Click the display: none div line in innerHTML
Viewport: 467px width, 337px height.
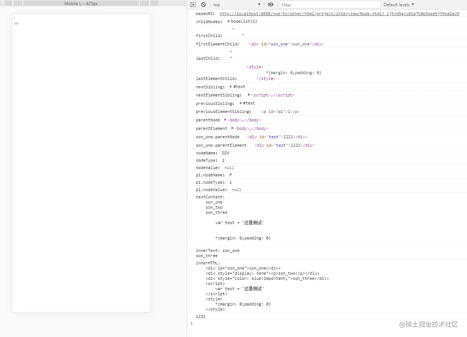[262, 273]
